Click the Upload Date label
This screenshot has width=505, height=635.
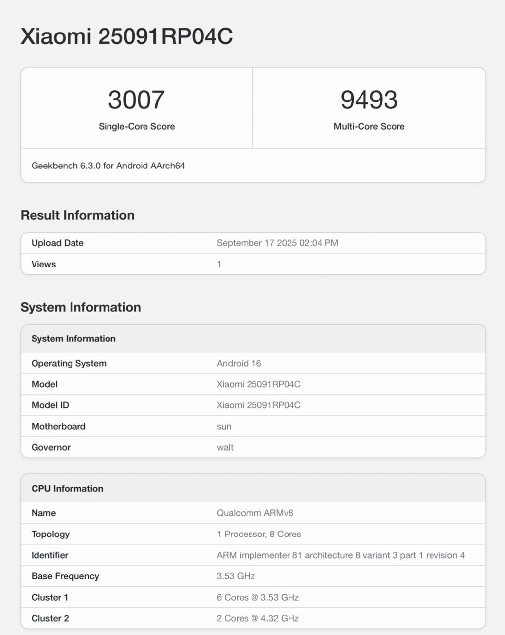pos(58,243)
